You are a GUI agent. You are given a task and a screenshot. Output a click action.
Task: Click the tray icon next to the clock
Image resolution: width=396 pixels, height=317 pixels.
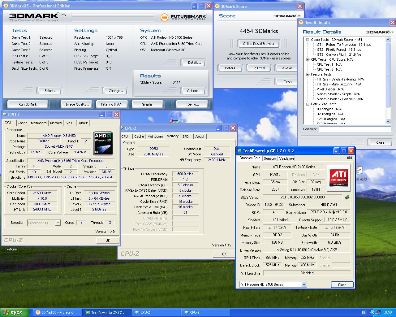tap(378, 312)
